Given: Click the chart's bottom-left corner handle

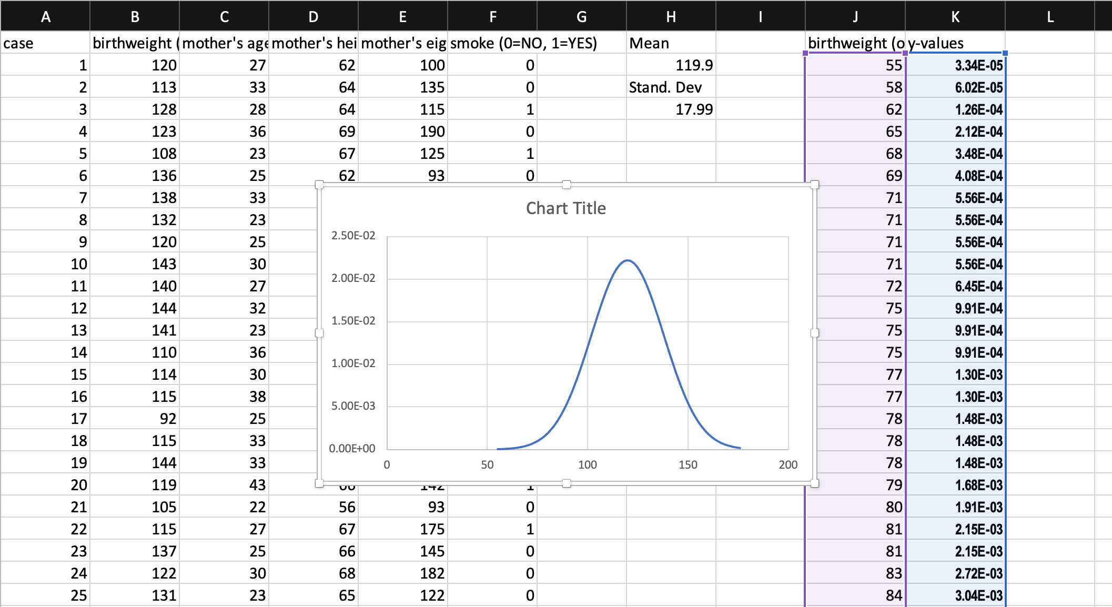Looking at the screenshot, I should tap(319, 483).
